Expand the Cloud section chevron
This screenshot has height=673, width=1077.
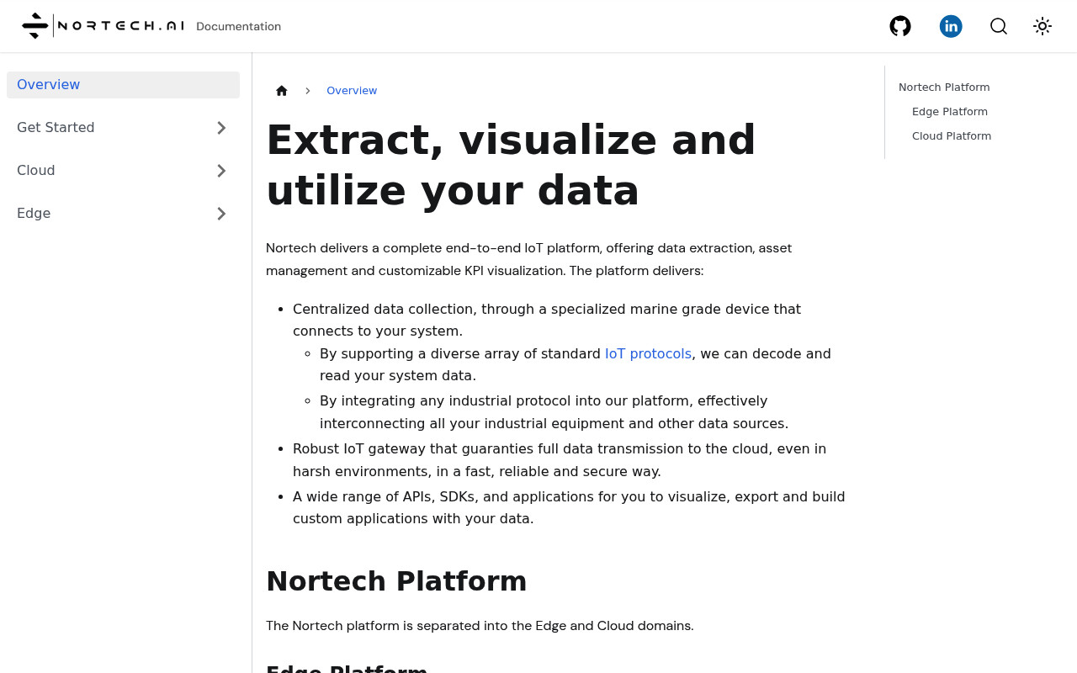pos(221,171)
